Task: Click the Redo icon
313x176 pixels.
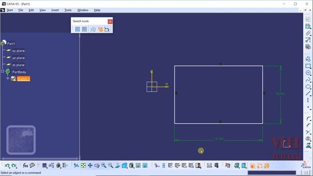Action: [x=14, y=165]
